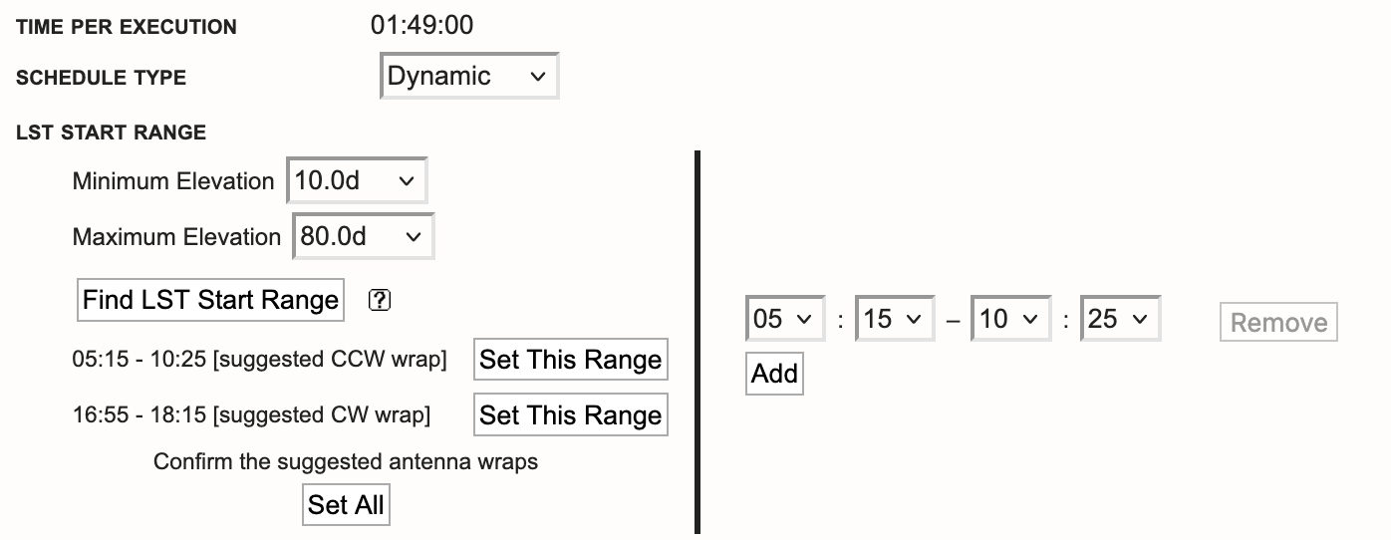
Task: Click the LST START RANGE heading
Action: [111, 133]
